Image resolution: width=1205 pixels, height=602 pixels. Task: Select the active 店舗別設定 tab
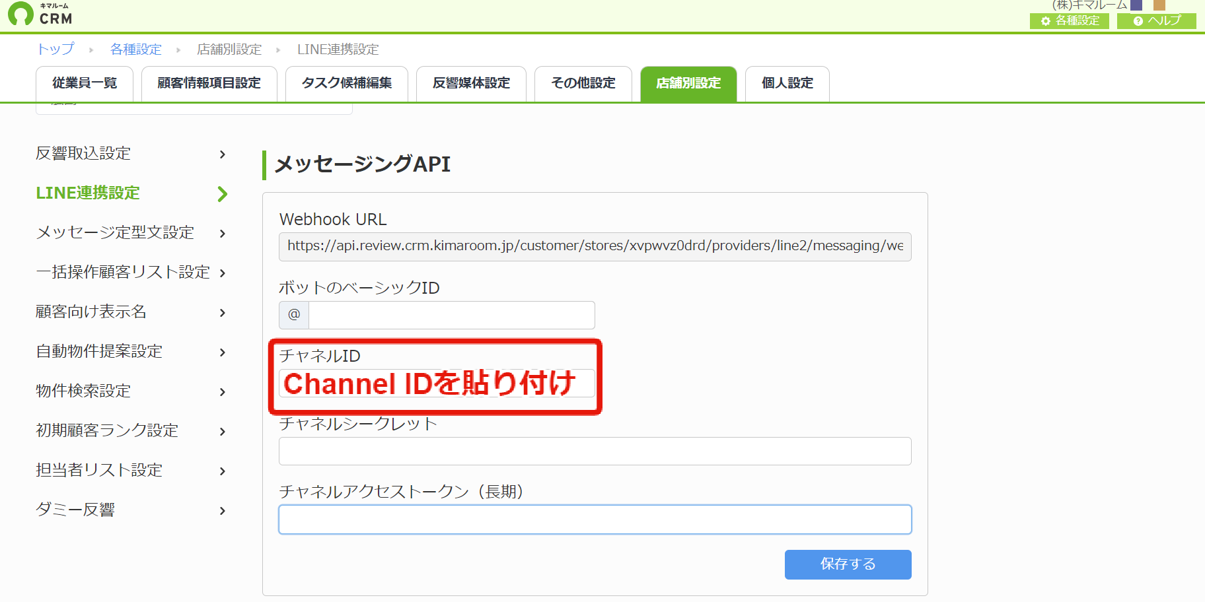tap(688, 84)
